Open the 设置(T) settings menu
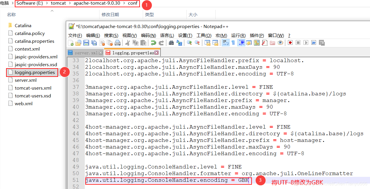The height and width of the screenshot is (189, 370). click(x=185, y=35)
